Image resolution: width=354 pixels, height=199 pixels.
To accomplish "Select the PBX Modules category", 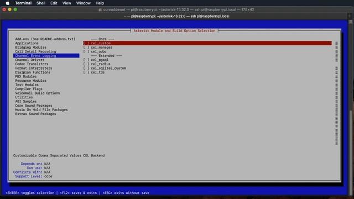I will pyautogui.click(x=26, y=76).
